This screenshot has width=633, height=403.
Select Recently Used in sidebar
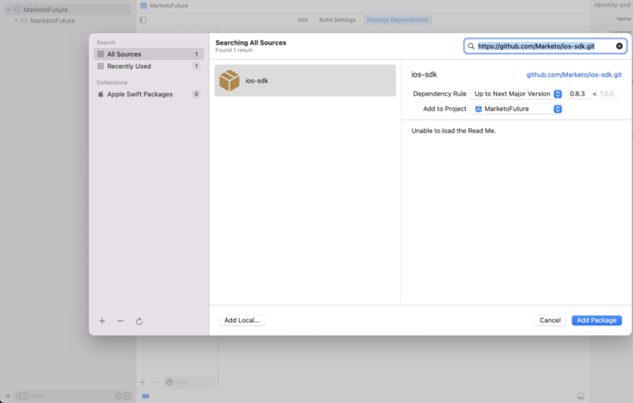(x=149, y=66)
